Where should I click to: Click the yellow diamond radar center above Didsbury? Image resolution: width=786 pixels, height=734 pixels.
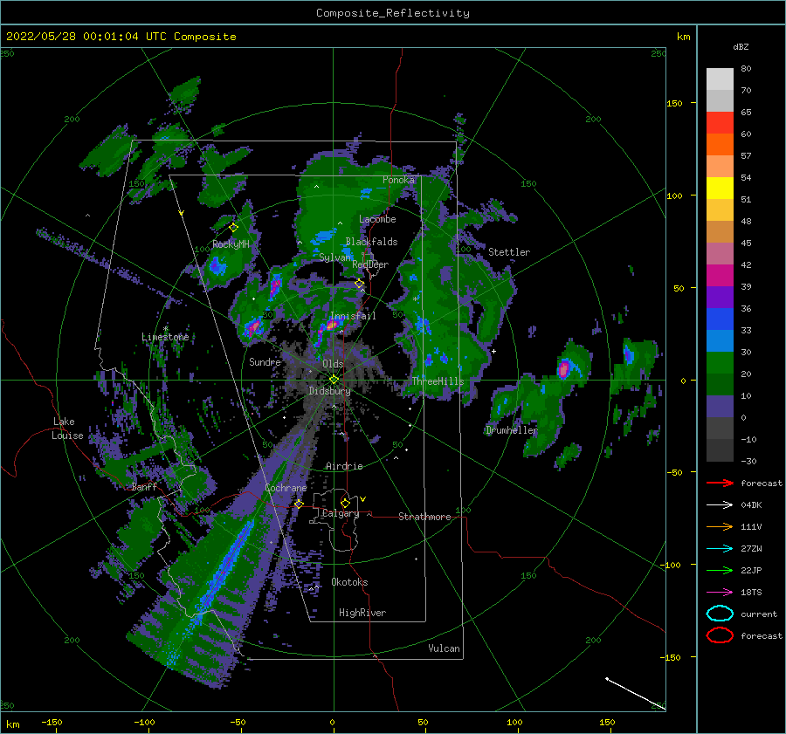pos(334,380)
